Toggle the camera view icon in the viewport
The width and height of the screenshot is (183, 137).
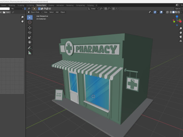(x=181, y=37)
